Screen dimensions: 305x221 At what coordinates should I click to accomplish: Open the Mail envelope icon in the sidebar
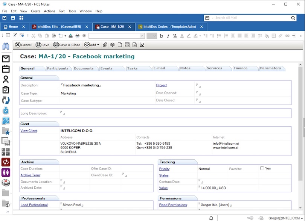pyautogui.click(x=6, y=59)
